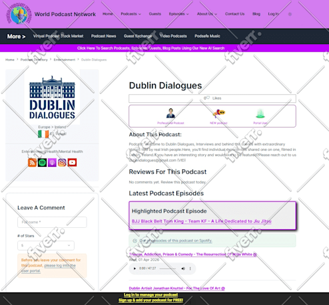This screenshot has height=305, width=329.
Task: Open all episodes on Spotify link
Action: [176, 241]
